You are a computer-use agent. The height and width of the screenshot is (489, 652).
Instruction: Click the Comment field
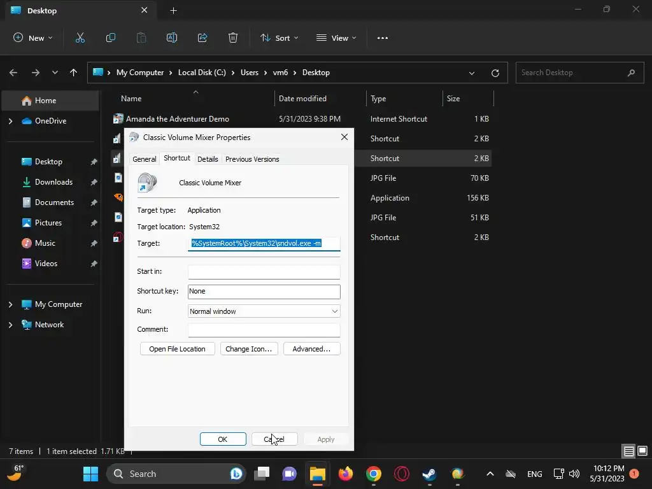264,330
